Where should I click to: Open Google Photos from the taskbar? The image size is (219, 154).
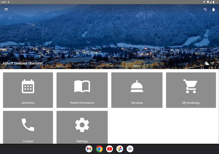pos(120,149)
